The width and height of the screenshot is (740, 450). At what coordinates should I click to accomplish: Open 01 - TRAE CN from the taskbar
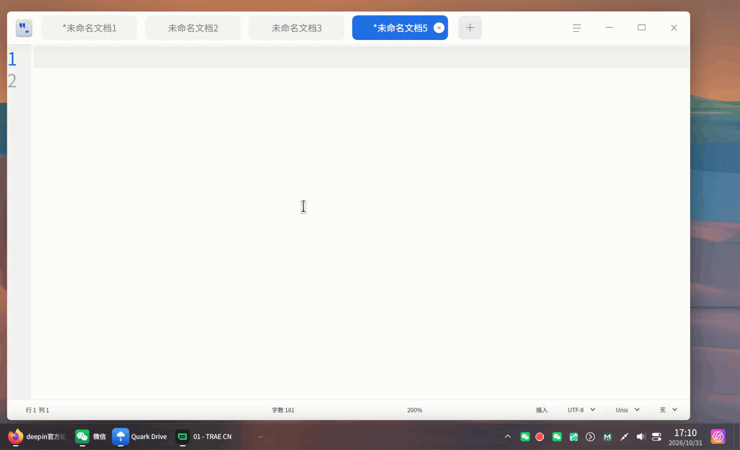(x=203, y=437)
